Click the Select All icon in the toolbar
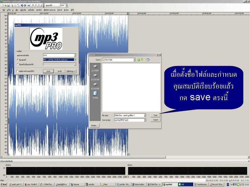The image size is (250, 187). [29, 5]
